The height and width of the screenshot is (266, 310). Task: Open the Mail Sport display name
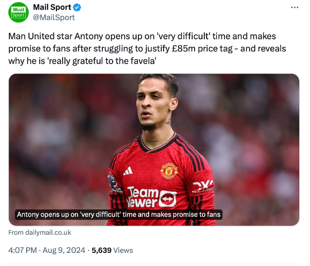[x=52, y=7]
